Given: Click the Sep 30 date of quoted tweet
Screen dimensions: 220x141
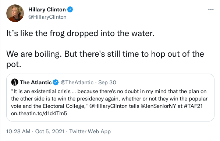Looking at the screenshot, I should (x=107, y=82).
